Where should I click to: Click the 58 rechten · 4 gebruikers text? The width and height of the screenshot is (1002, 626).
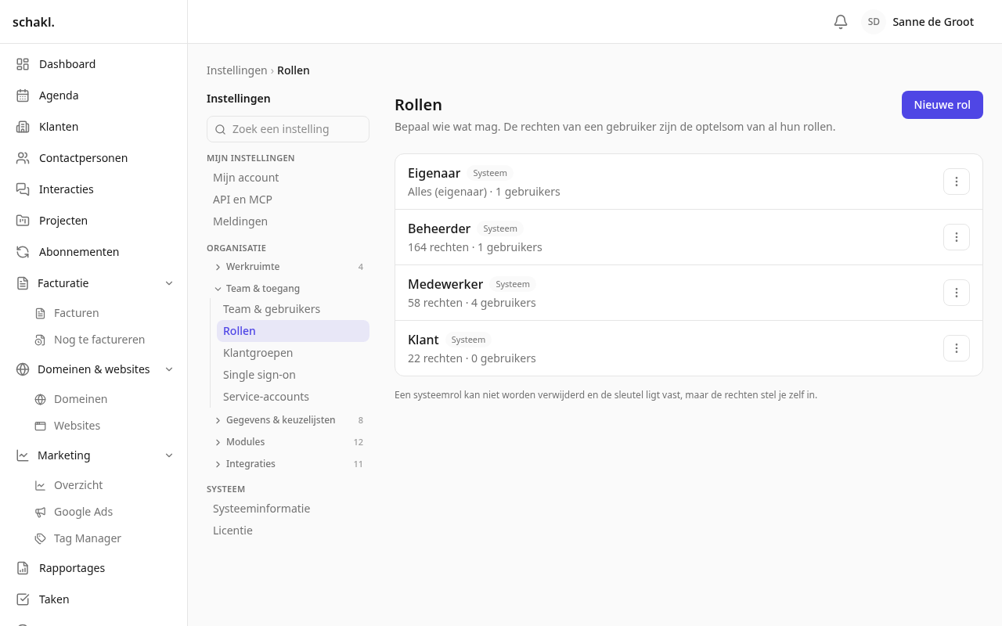click(x=472, y=303)
